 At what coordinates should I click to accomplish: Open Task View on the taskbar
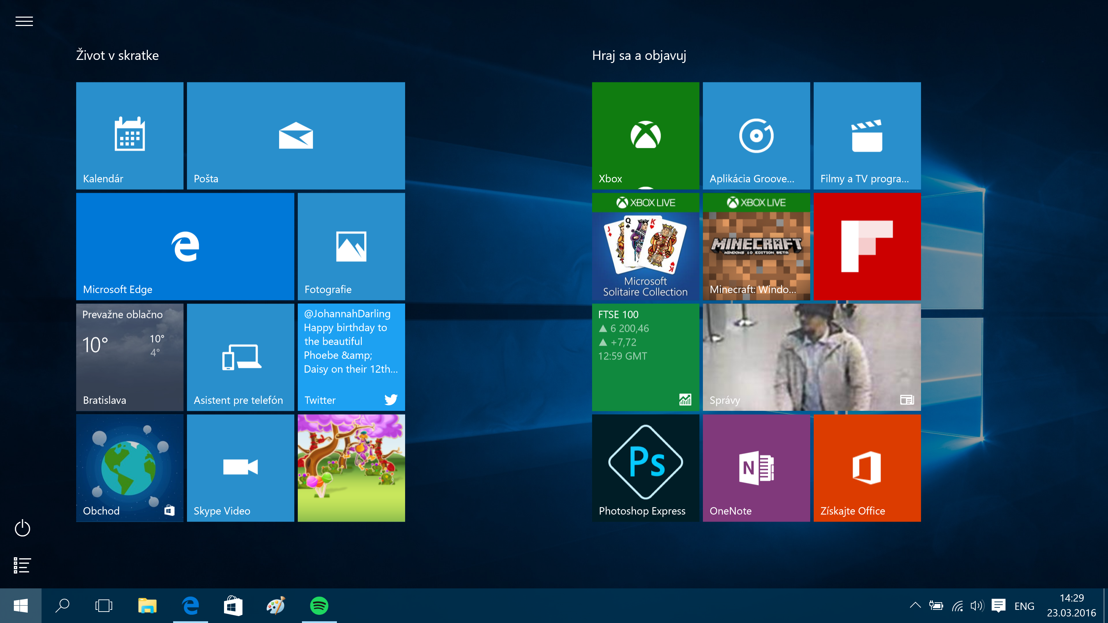click(x=104, y=605)
